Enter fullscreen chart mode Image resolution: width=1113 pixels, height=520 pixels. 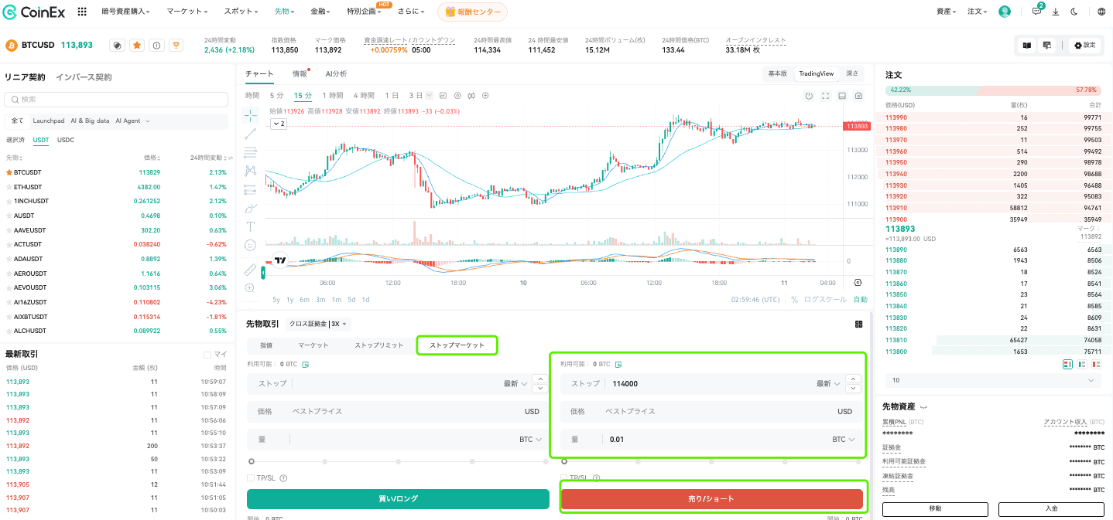pyautogui.click(x=825, y=96)
